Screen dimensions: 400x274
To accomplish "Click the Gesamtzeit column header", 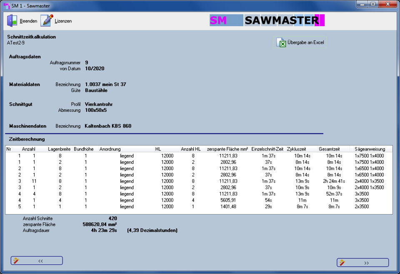I will (329, 149).
